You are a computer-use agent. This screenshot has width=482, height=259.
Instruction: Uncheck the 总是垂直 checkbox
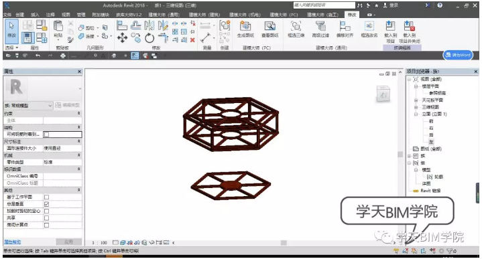click(x=46, y=204)
